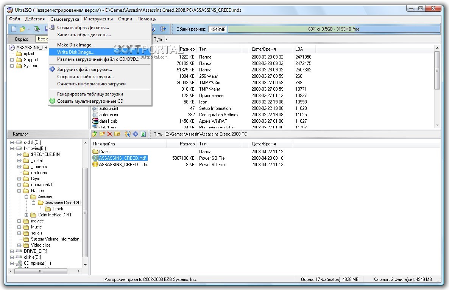Image resolution: width=449 pixels, height=290 pixels.
Task: Click the image list scrollbar down arrow
Action: tap(437, 125)
